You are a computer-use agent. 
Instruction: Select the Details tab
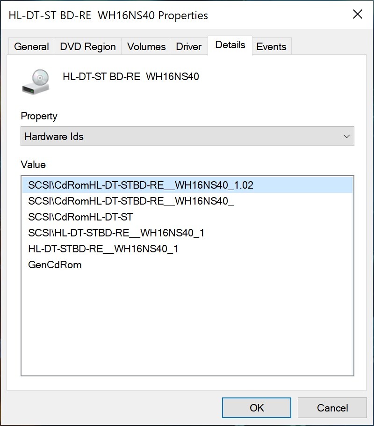coord(230,45)
